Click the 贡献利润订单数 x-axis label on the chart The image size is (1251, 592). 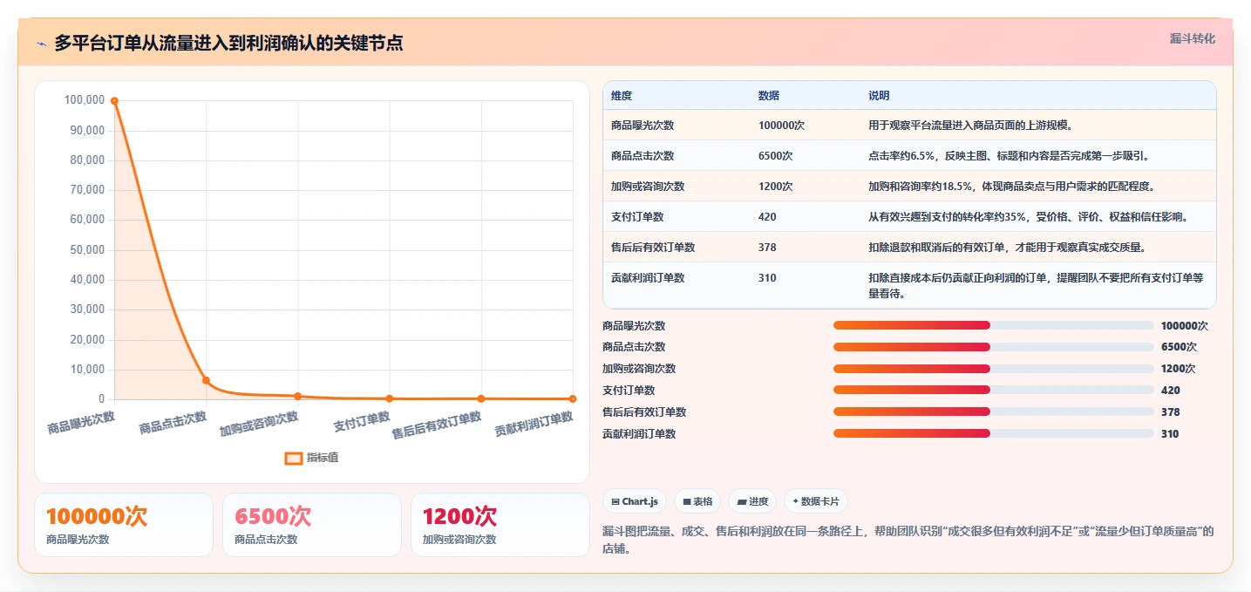coord(534,424)
